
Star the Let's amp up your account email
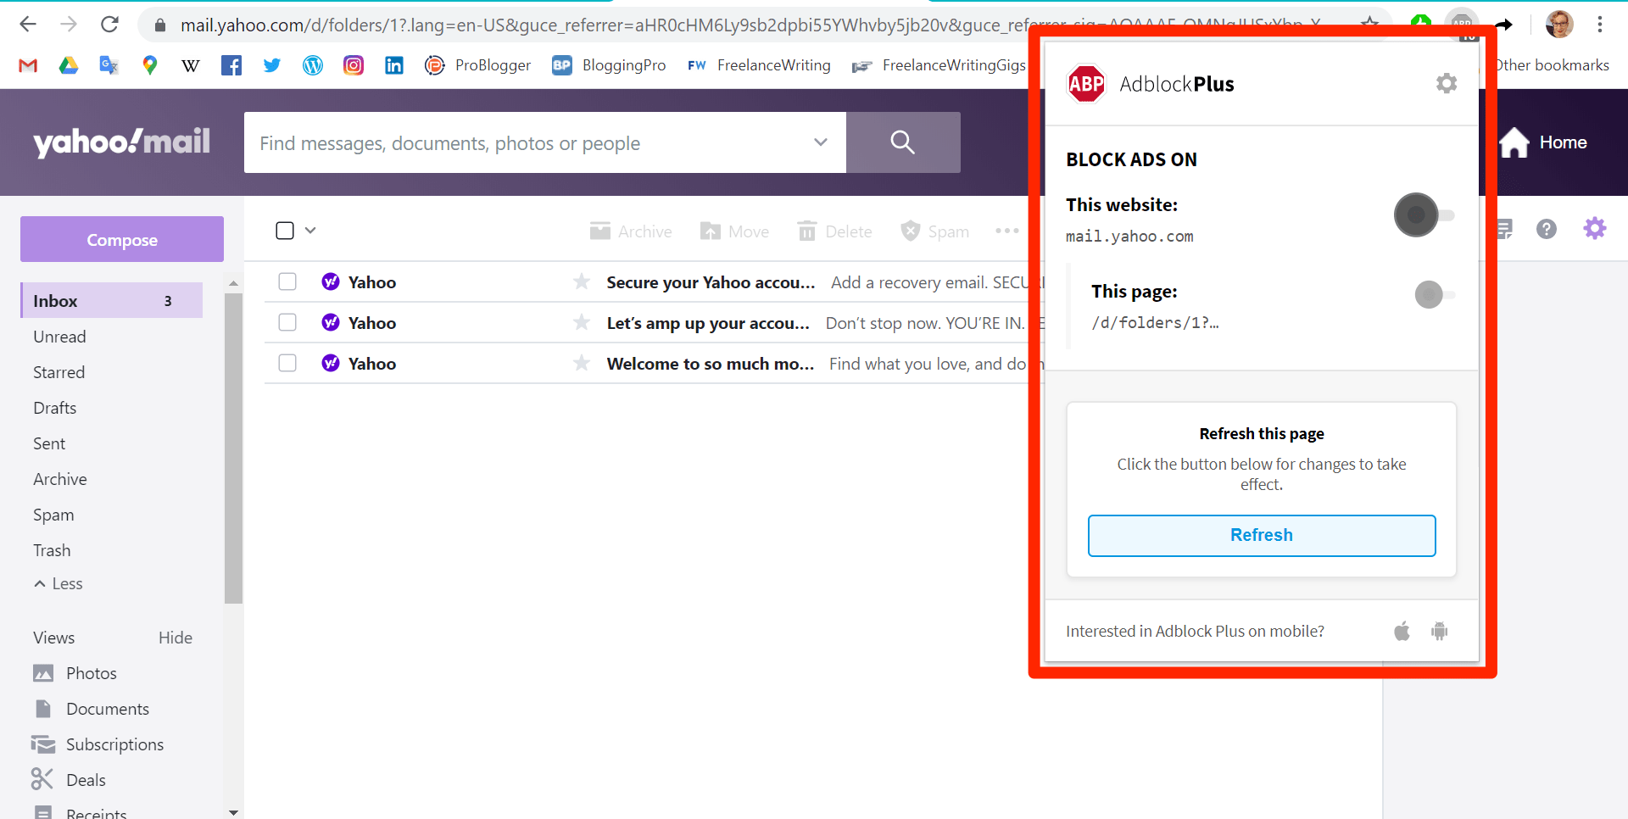582,322
